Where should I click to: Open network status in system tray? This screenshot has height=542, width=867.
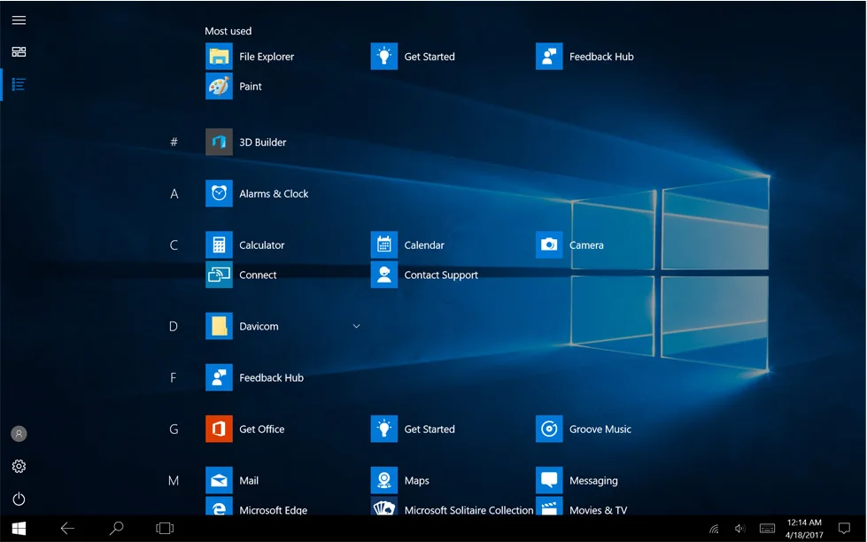(x=715, y=530)
